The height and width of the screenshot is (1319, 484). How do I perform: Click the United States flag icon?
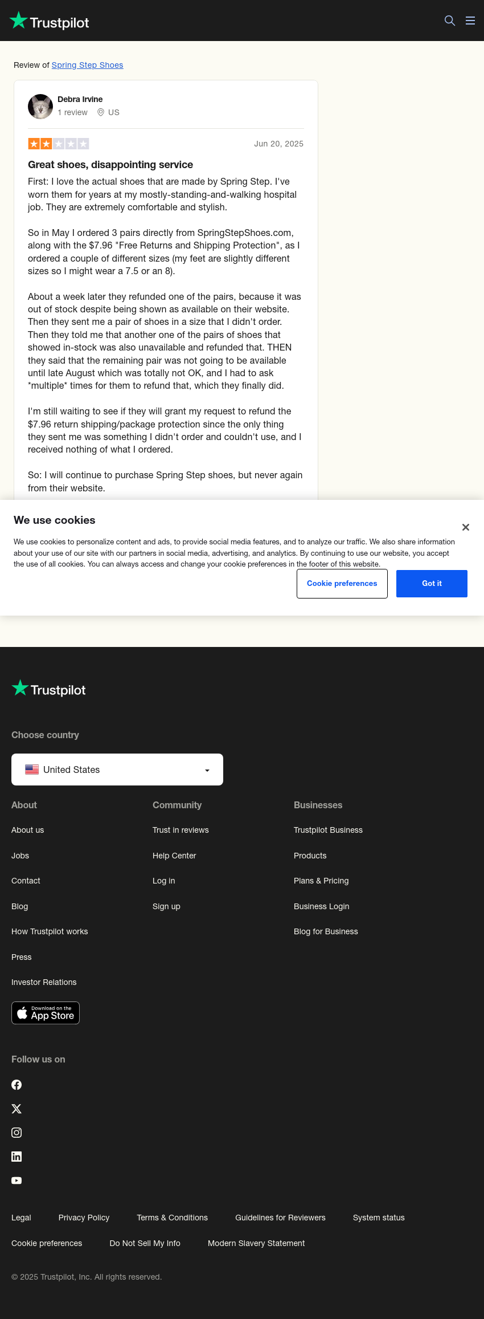coord(32,770)
